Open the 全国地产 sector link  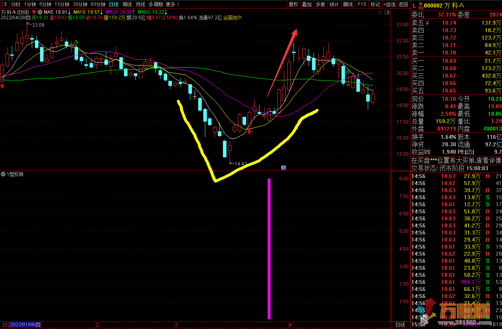point(233,18)
